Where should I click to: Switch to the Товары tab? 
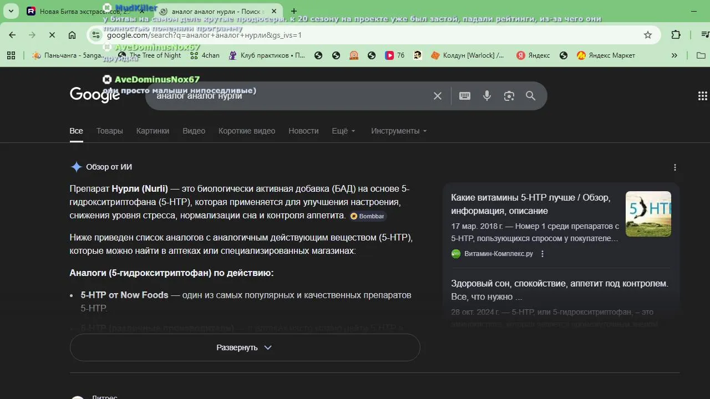pos(110,131)
